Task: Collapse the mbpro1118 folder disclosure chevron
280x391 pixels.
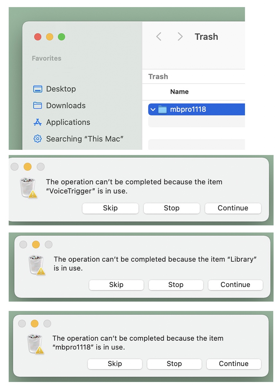Action: click(153, 109)
